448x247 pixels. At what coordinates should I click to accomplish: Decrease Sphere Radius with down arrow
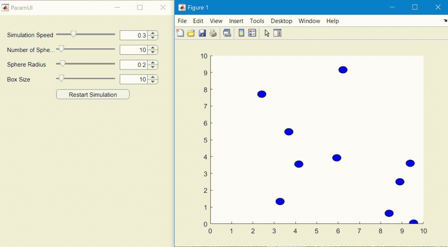[x=153, y=67]
